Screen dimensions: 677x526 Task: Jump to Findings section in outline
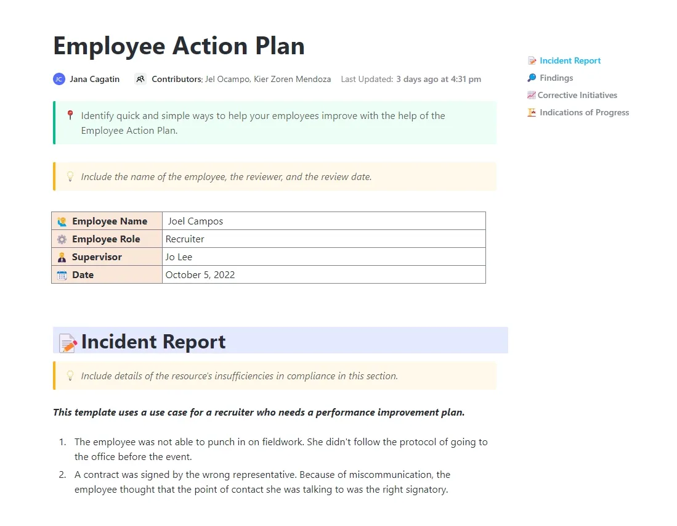pyautogui.click(x=556, y=78)
